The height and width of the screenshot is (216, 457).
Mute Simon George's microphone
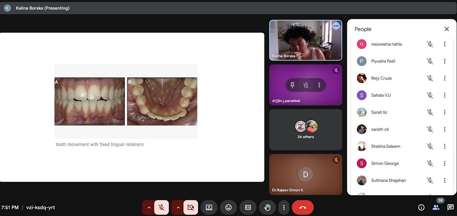[x=430, y=163]
